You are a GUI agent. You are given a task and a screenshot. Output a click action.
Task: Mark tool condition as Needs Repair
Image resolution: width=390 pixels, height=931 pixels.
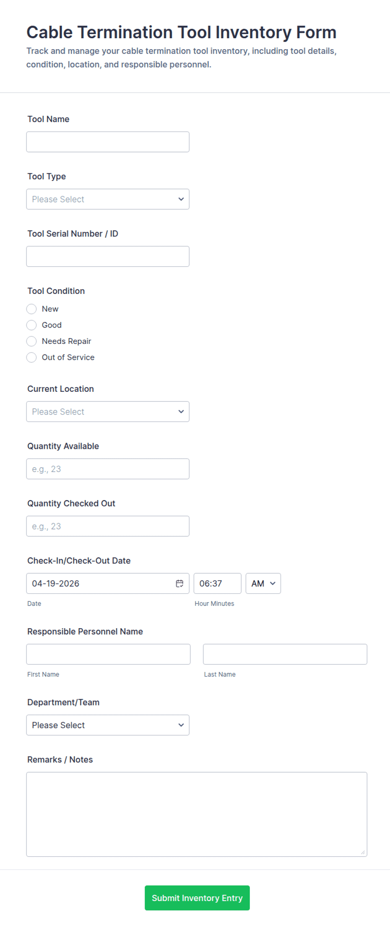[x=31, y=341]
